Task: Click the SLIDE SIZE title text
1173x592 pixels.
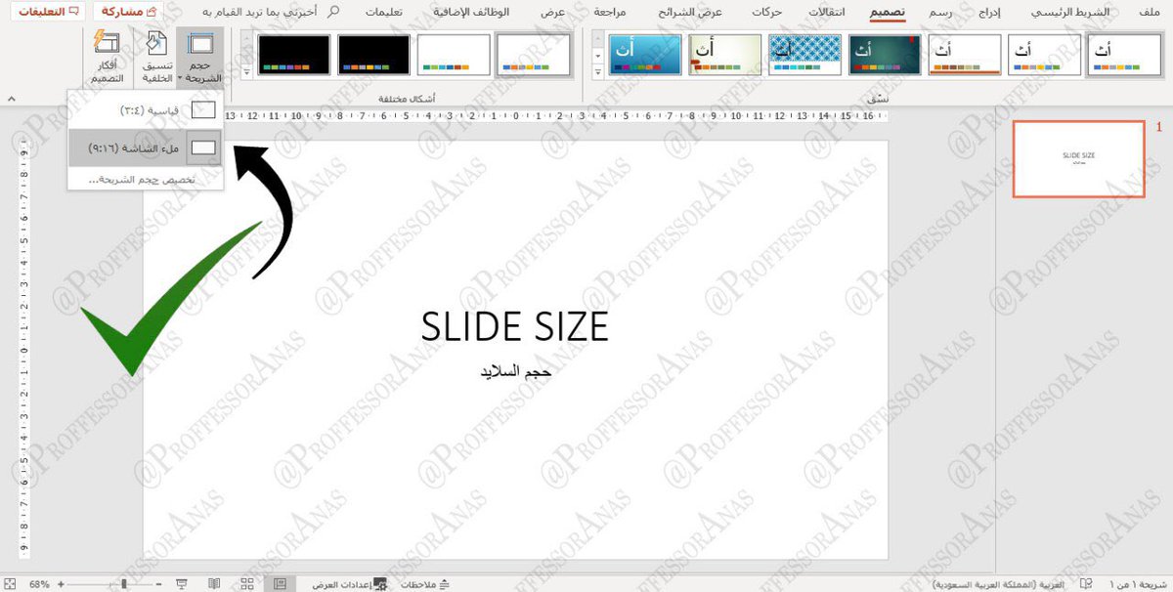Action: tap(515, 326)
